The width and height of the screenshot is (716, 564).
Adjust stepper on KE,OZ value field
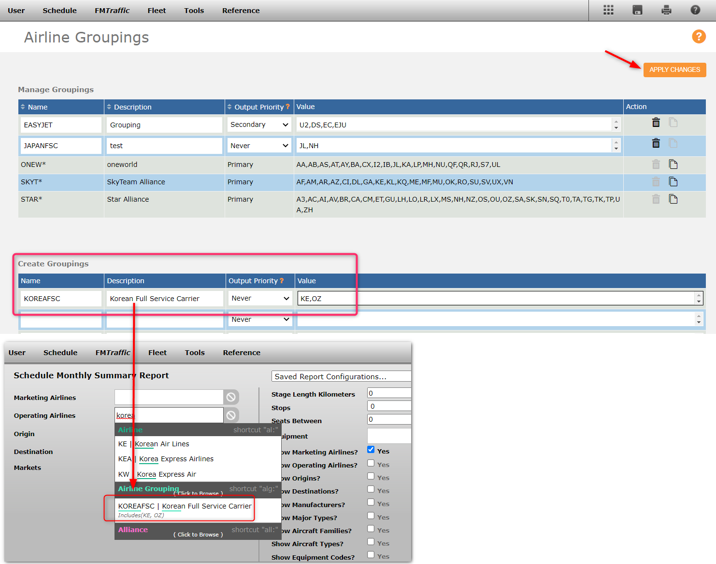click(x=699, y=298)
